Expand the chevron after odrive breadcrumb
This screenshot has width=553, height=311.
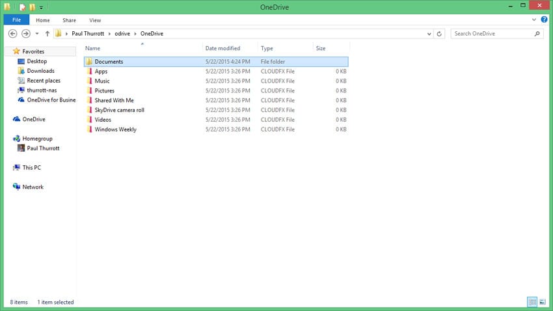coord(135,33)
